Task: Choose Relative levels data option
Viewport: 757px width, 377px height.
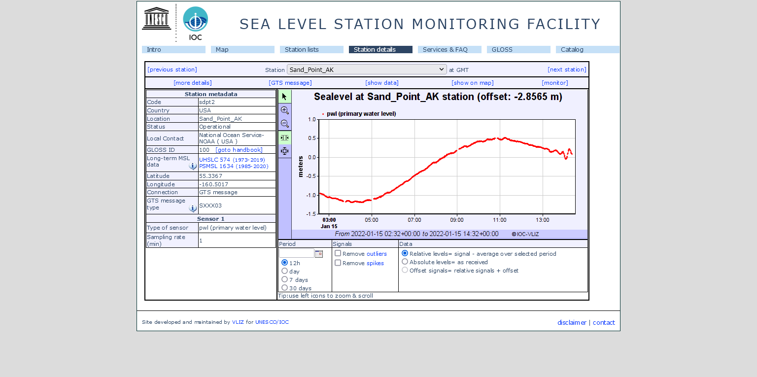Action: point(405,253)
